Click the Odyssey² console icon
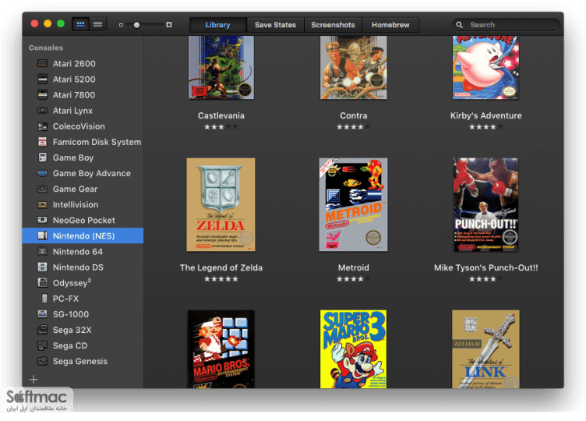The height and width of the screenshot is (421, 586). coord(43,283)
